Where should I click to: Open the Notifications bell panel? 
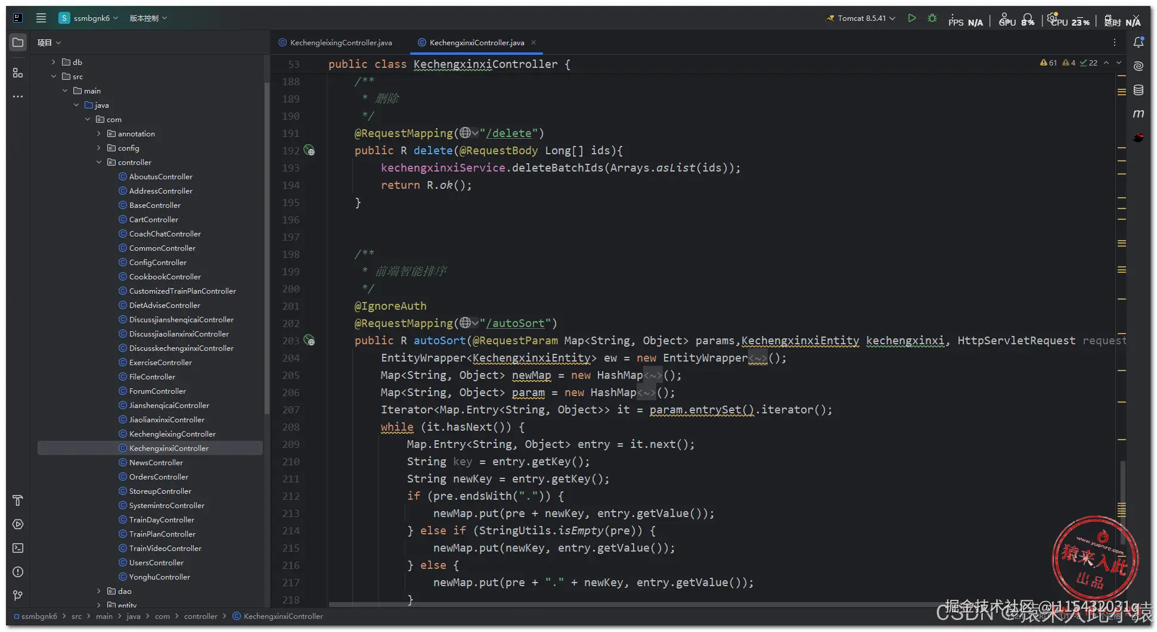(x=1139, y=42)
